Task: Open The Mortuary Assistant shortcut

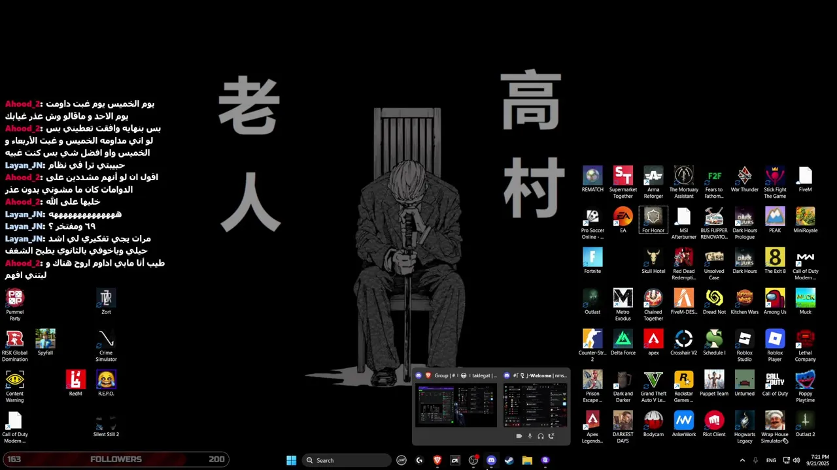Action: coord(683,182)
